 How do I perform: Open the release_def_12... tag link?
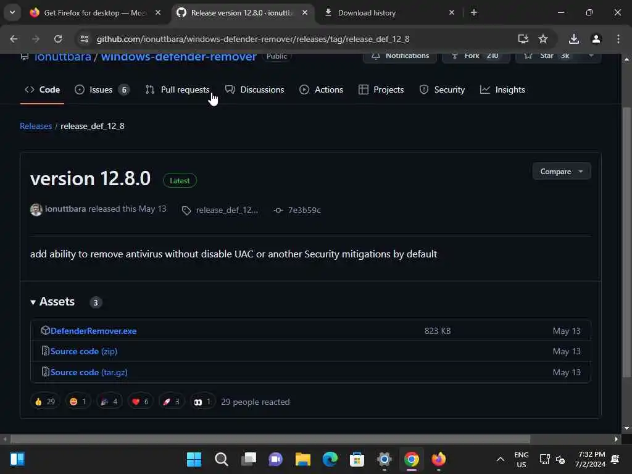(x=221, y=210)
